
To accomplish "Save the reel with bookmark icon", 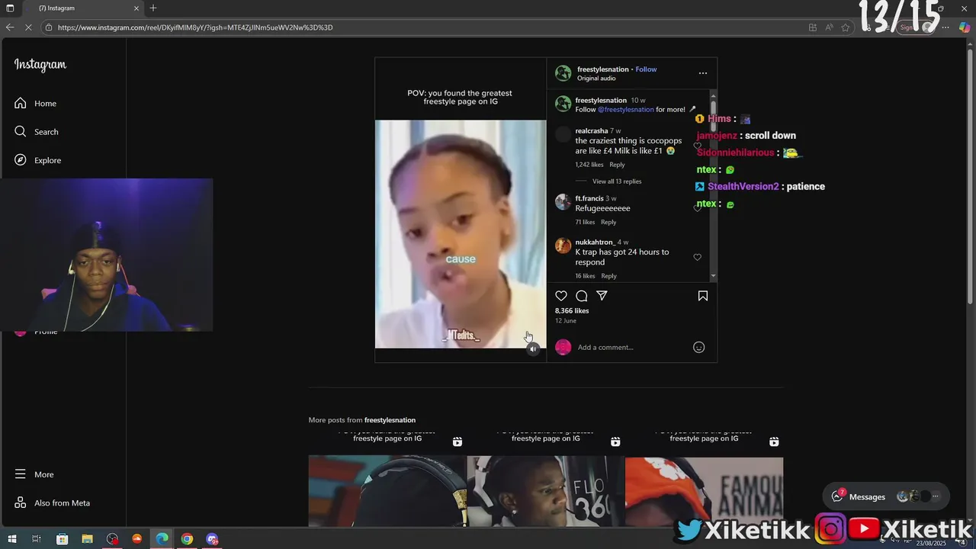I will click(x=703, y=296).
